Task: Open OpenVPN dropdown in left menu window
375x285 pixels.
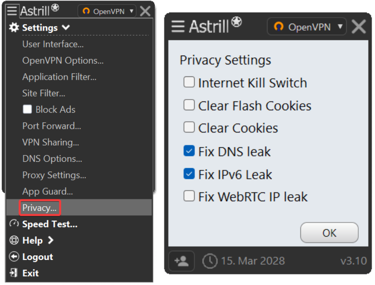Action: [x=107, y=11]
